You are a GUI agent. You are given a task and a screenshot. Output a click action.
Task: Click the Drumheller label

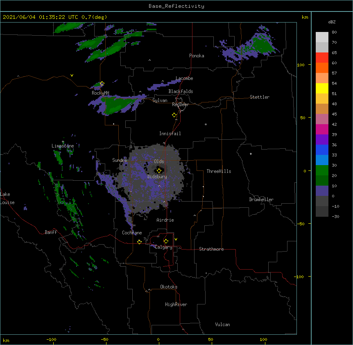point(261,200)
